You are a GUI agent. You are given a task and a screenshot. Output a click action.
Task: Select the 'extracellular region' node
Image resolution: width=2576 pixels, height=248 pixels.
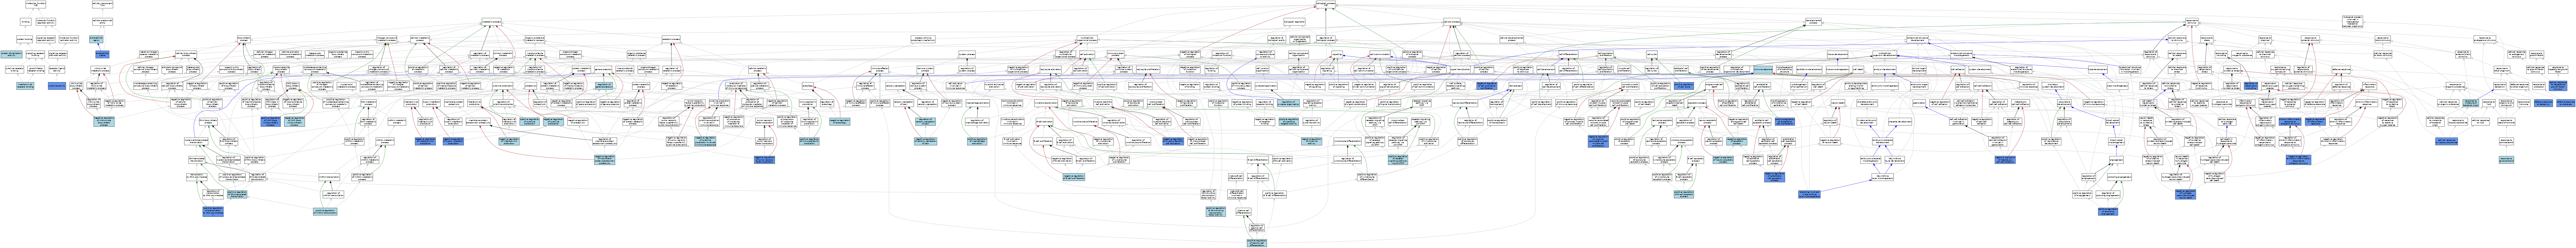(96, 39)
